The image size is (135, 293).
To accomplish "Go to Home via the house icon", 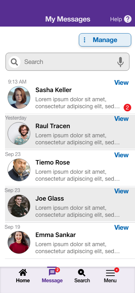I will pyautogui.click(x=23, y=273).
